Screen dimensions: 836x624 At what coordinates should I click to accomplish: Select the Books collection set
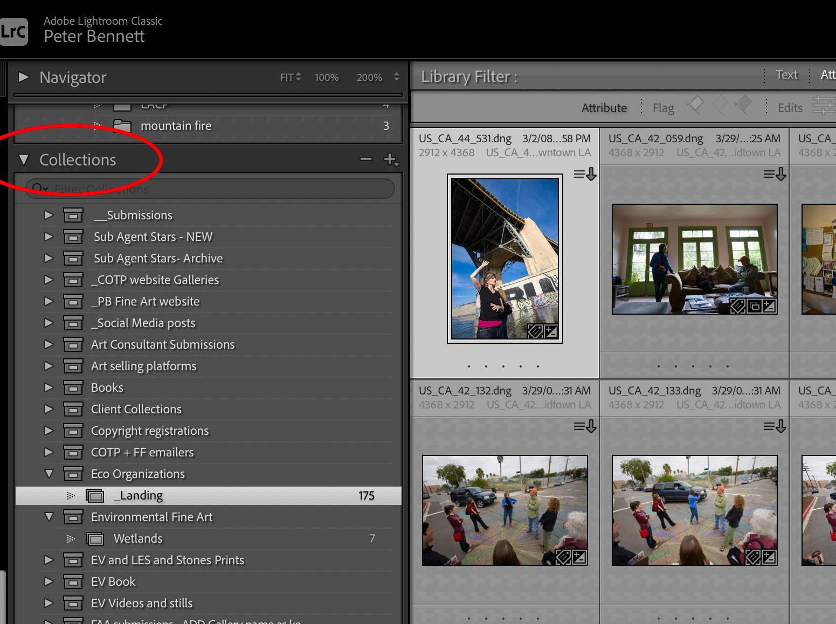209,387
